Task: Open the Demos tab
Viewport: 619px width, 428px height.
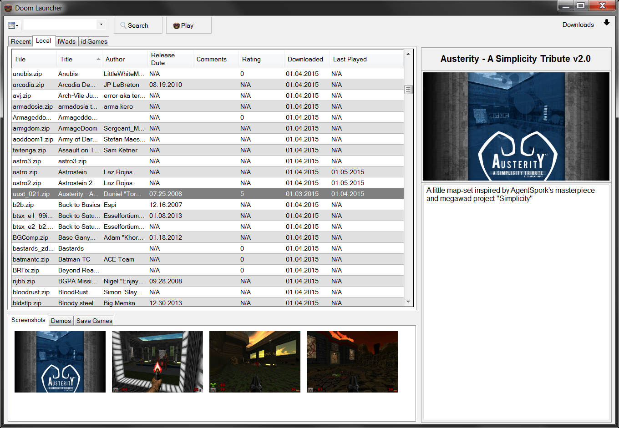Action: point(61,321)
